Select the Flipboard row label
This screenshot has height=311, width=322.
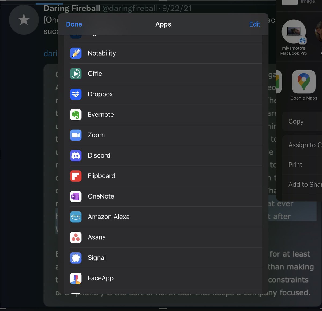101,176
